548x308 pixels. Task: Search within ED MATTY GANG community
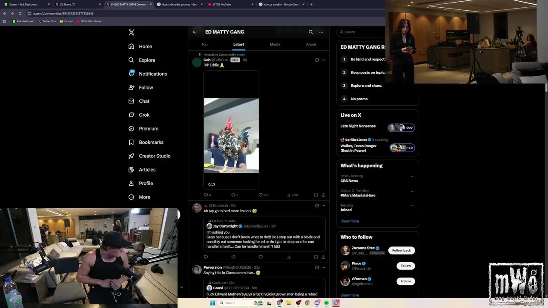click(x=311, y=32)
